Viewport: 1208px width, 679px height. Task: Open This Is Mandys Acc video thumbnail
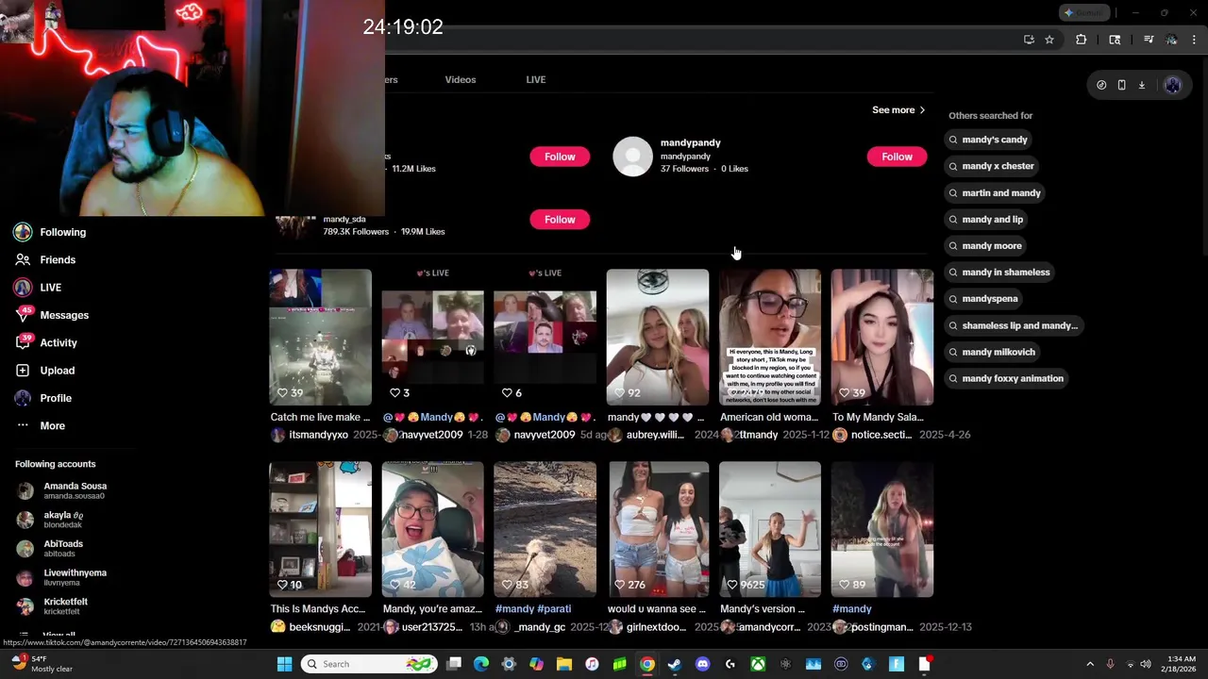click(x=320, y=530)
